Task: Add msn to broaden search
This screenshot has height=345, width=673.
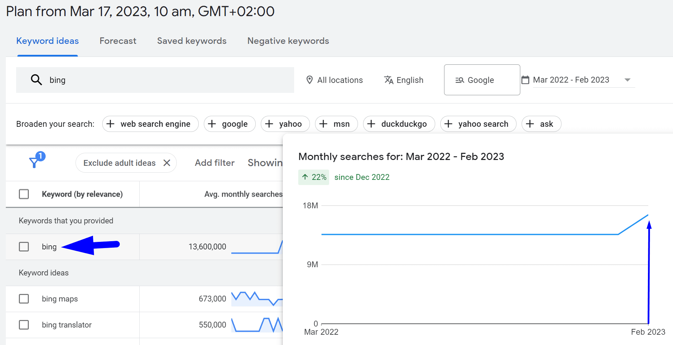Action: pos(336,124)
